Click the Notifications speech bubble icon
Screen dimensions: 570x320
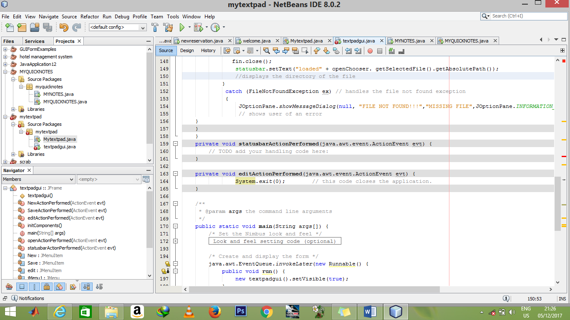click(x=15, y=298)
